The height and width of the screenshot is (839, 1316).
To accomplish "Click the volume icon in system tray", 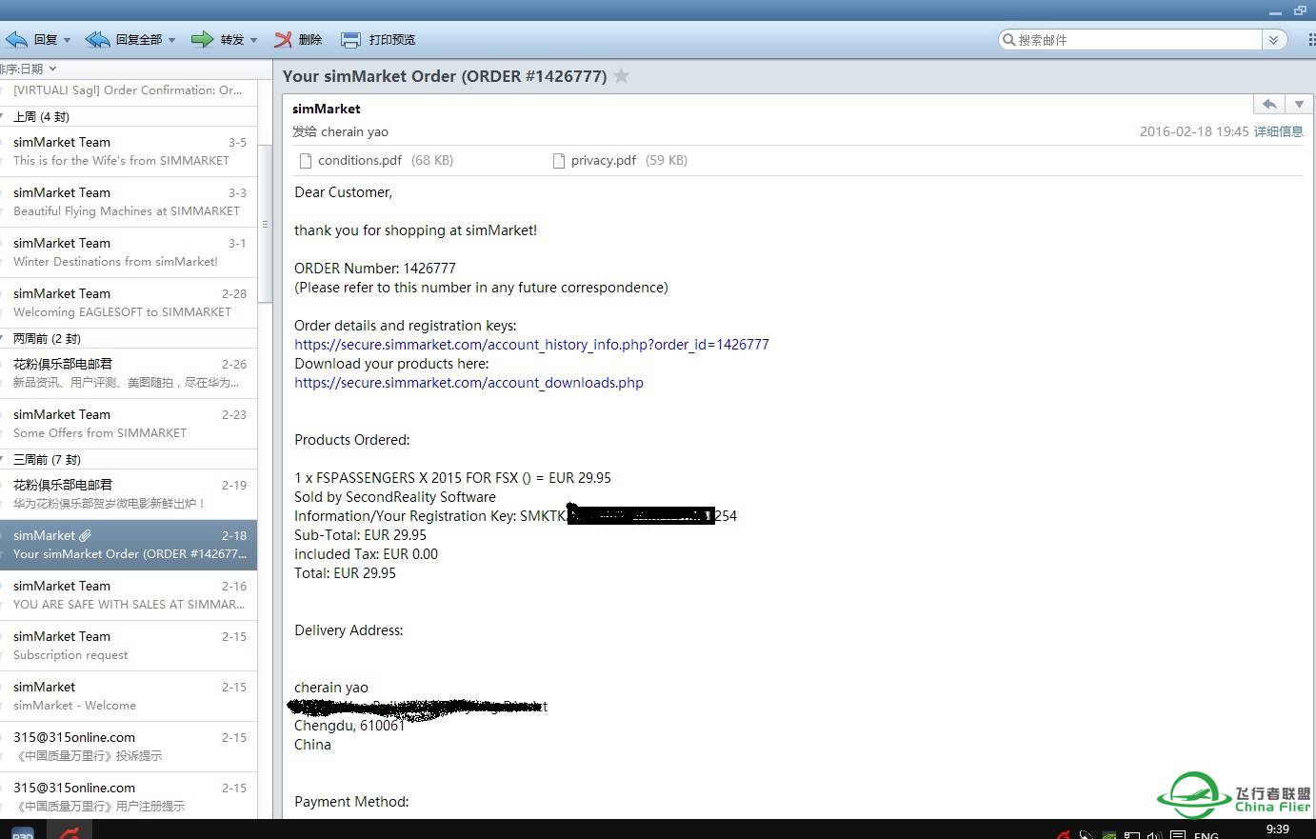I will pyautogui.click(x=1154, y=835).
